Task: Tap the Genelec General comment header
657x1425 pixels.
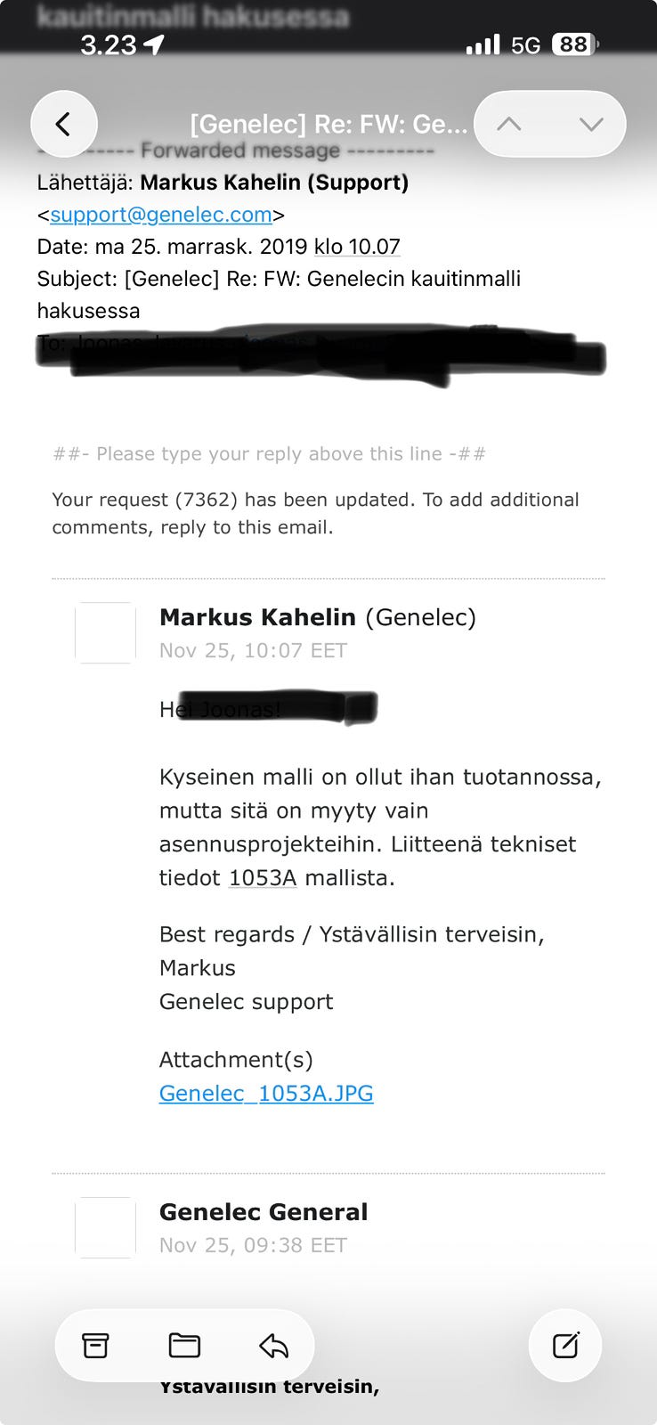Action: (x=264, y=1211)
